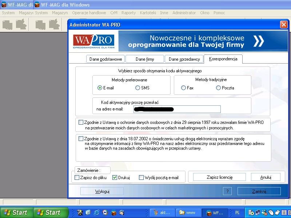Go to the Dane sprzedawcy tab
This screenshot has height=218, width=291.
click(184, 59)
